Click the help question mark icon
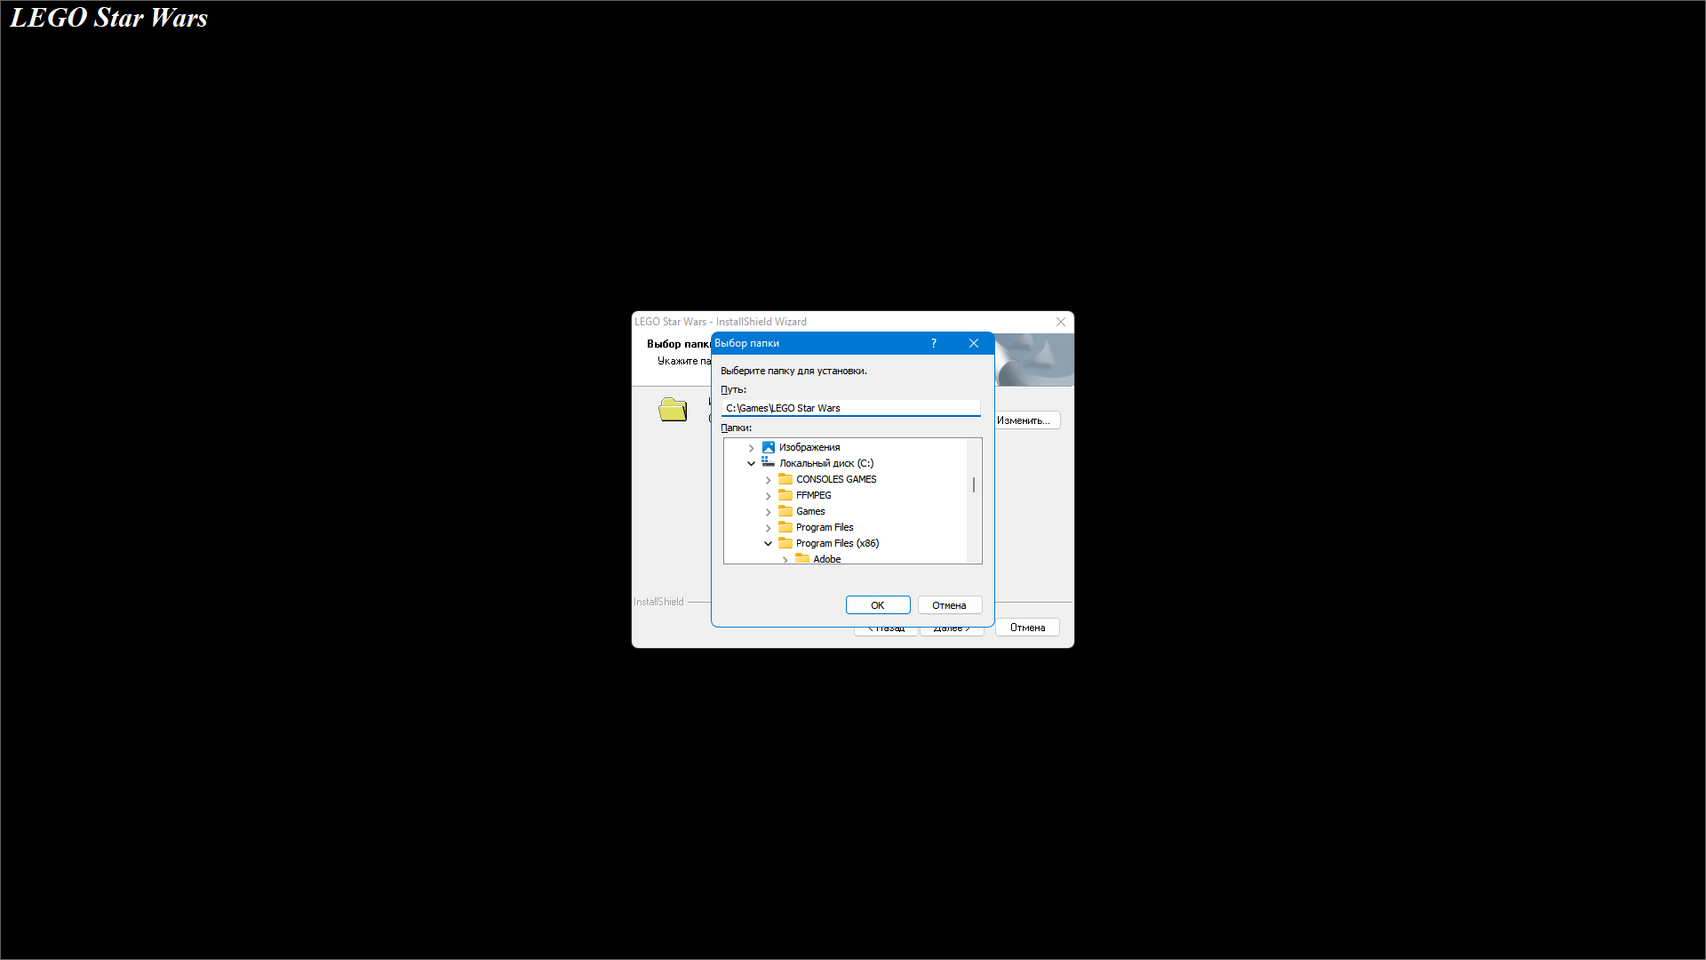Screen dimensions: 1706x960 (x=933, y=343)
